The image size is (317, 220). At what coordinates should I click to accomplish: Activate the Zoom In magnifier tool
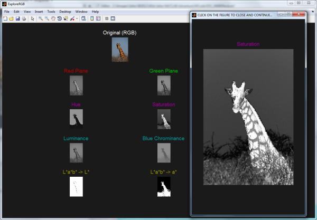[40, 18]
